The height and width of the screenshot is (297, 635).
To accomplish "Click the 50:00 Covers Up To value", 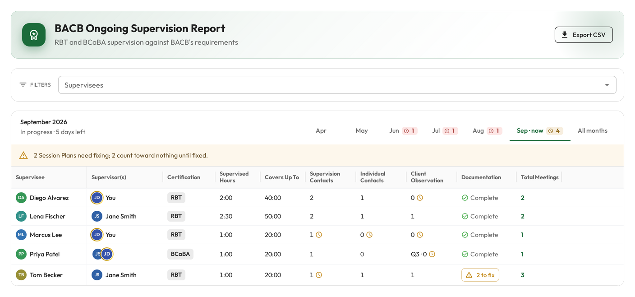I will 273,216.
